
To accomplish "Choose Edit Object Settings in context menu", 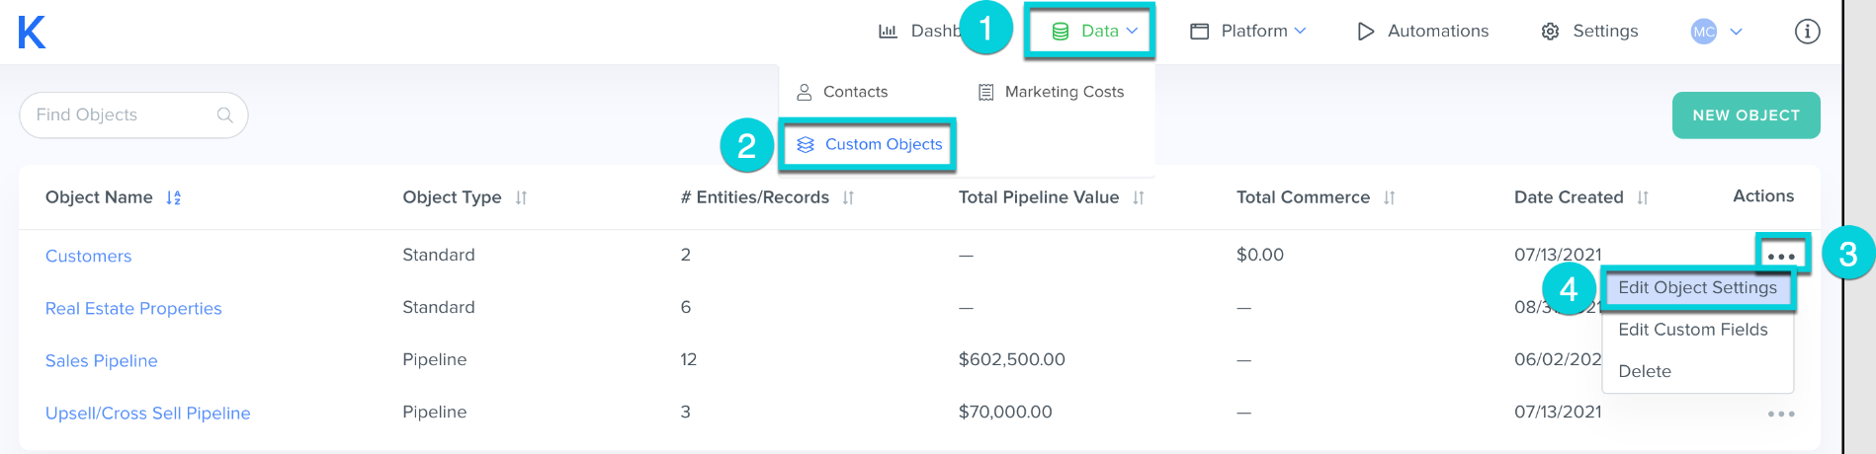I will pyautogui.click(x=1697, y=288).
